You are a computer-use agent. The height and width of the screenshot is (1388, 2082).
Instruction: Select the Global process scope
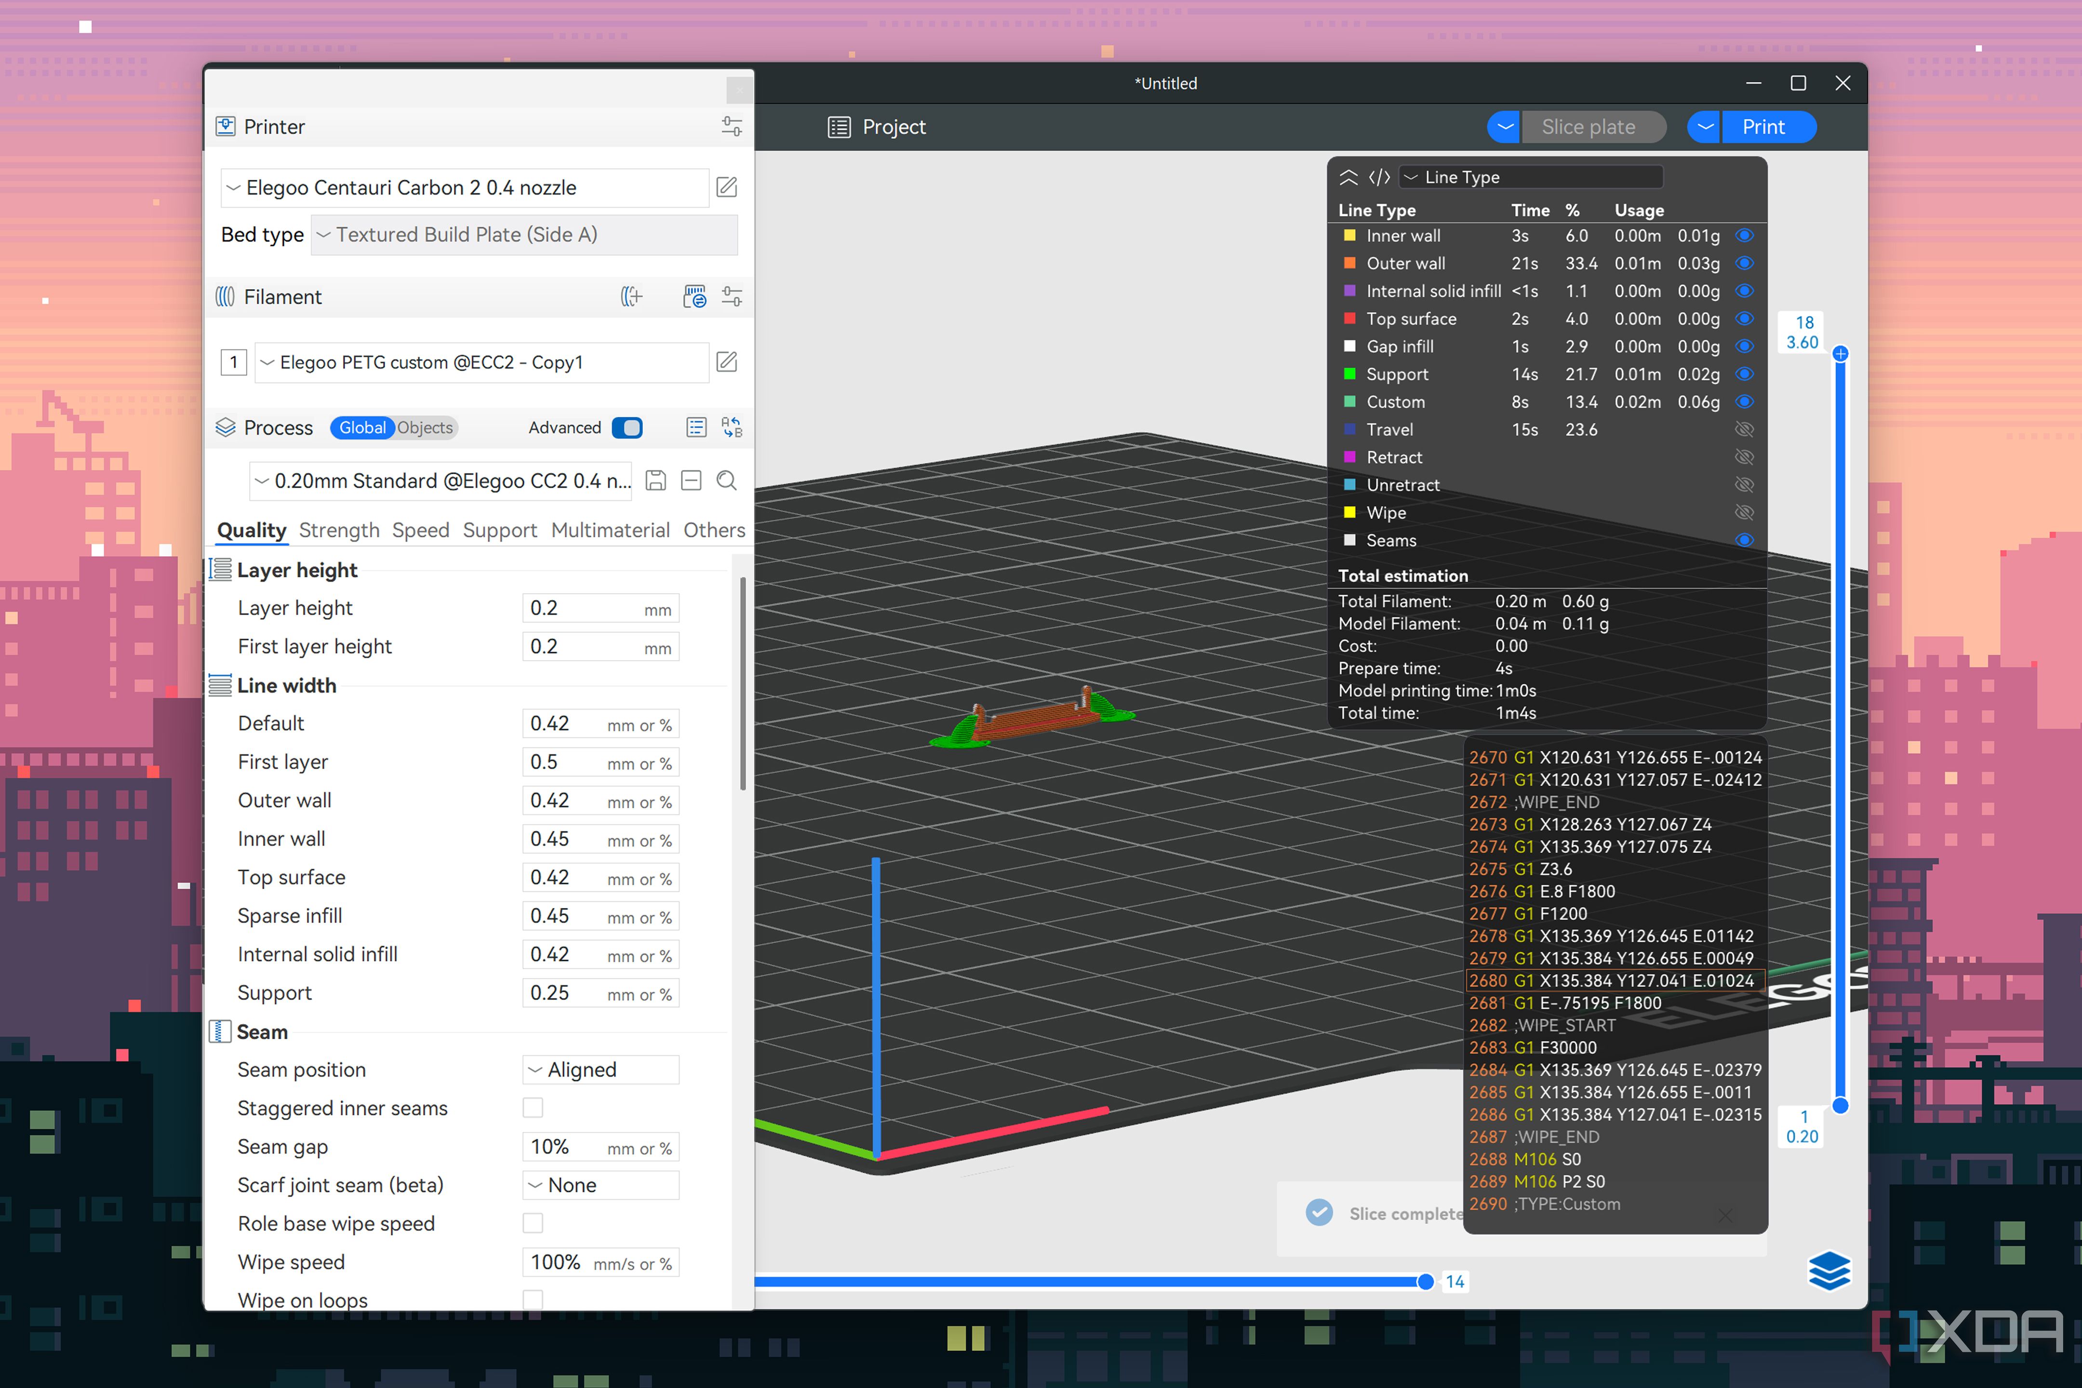[362, 427]
